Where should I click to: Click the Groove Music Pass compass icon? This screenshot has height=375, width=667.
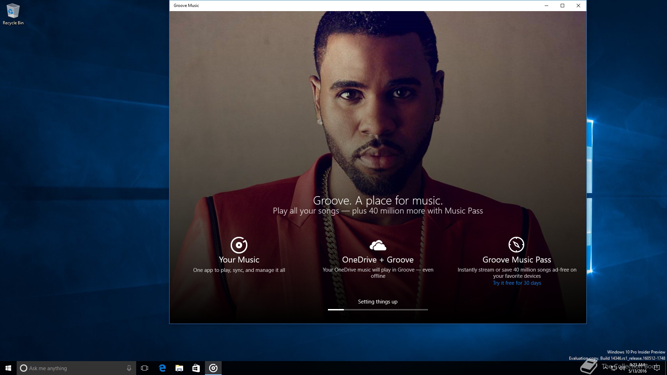pos(516,245)
